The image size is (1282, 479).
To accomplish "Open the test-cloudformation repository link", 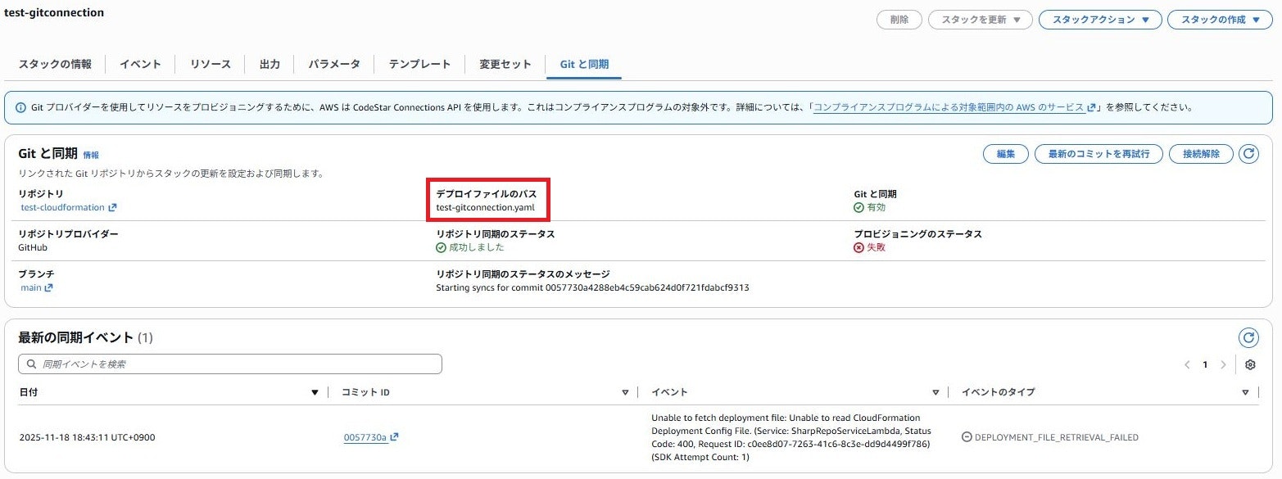I will point(68,207).
